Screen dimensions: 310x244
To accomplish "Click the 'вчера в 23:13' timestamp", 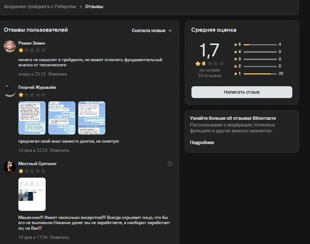I will coord(32,74).
